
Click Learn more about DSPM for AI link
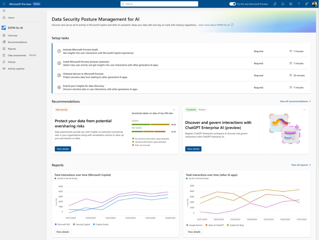[x=214, y=25]
